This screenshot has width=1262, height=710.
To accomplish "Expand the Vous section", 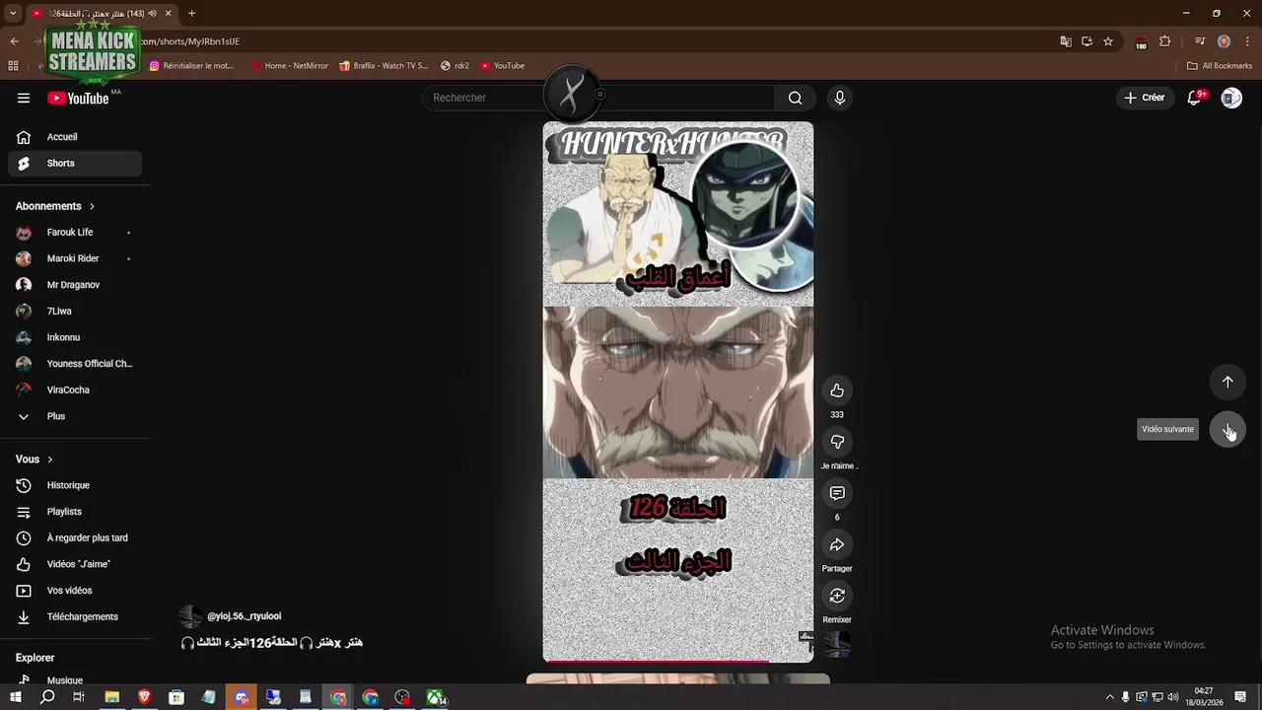I will point(35,460).
